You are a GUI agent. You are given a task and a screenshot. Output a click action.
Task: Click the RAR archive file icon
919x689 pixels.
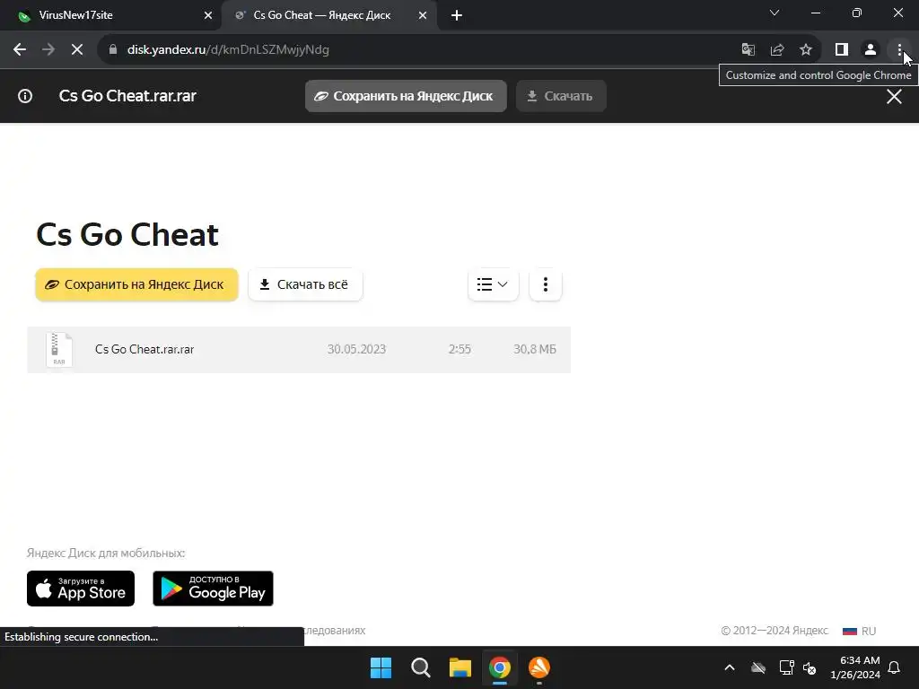pyautogui.click(x=59, y=349)
